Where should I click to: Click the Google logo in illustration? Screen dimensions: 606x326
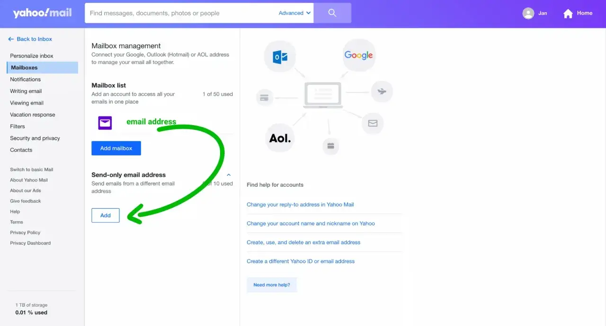358,55
